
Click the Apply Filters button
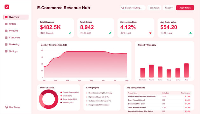pos(185,8)
